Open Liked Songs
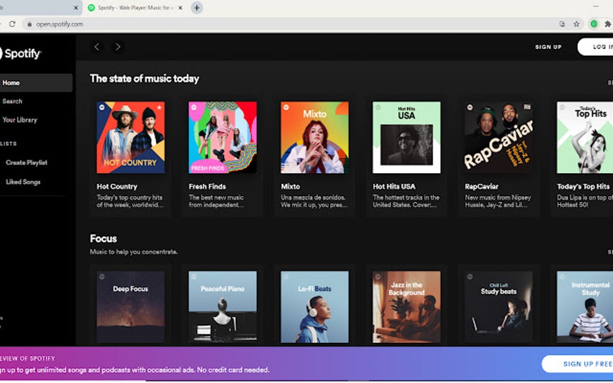 point(22,181)
